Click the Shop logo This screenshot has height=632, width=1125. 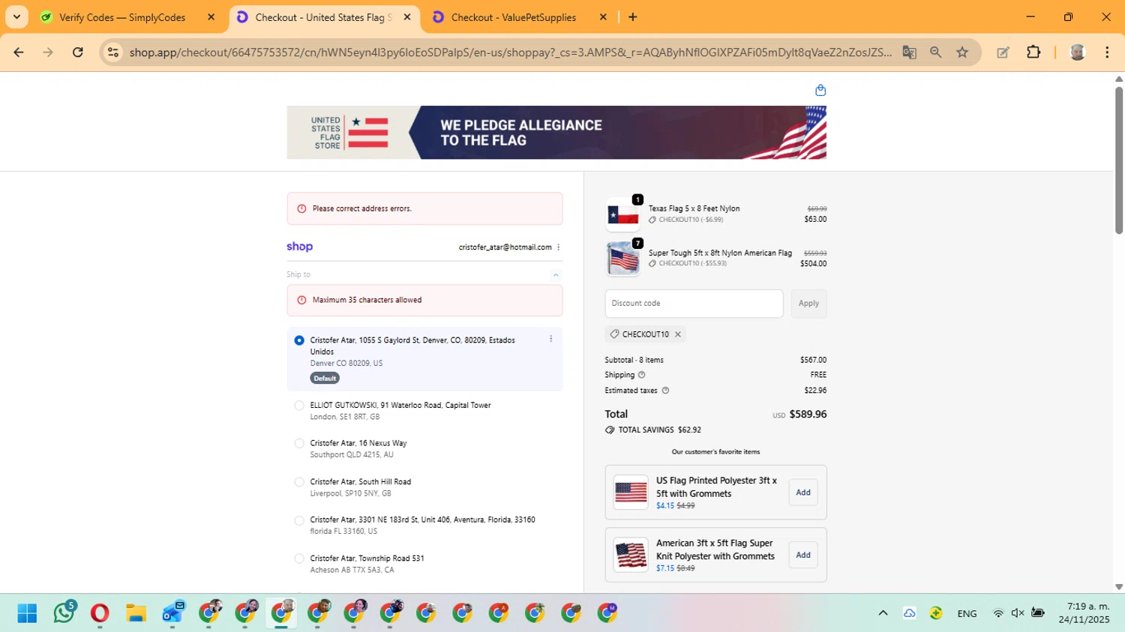pos(299,247)
